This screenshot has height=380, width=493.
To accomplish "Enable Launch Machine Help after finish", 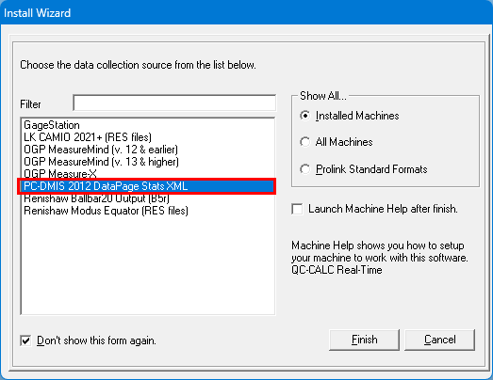I will pos(297,209).
